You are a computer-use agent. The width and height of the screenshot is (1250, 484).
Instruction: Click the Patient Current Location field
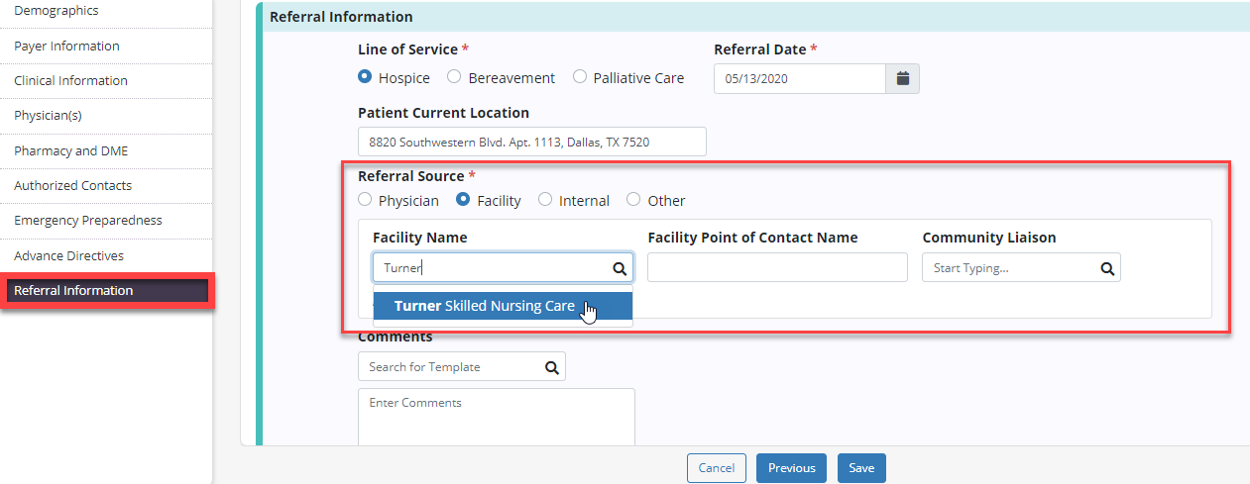(531, 142)
